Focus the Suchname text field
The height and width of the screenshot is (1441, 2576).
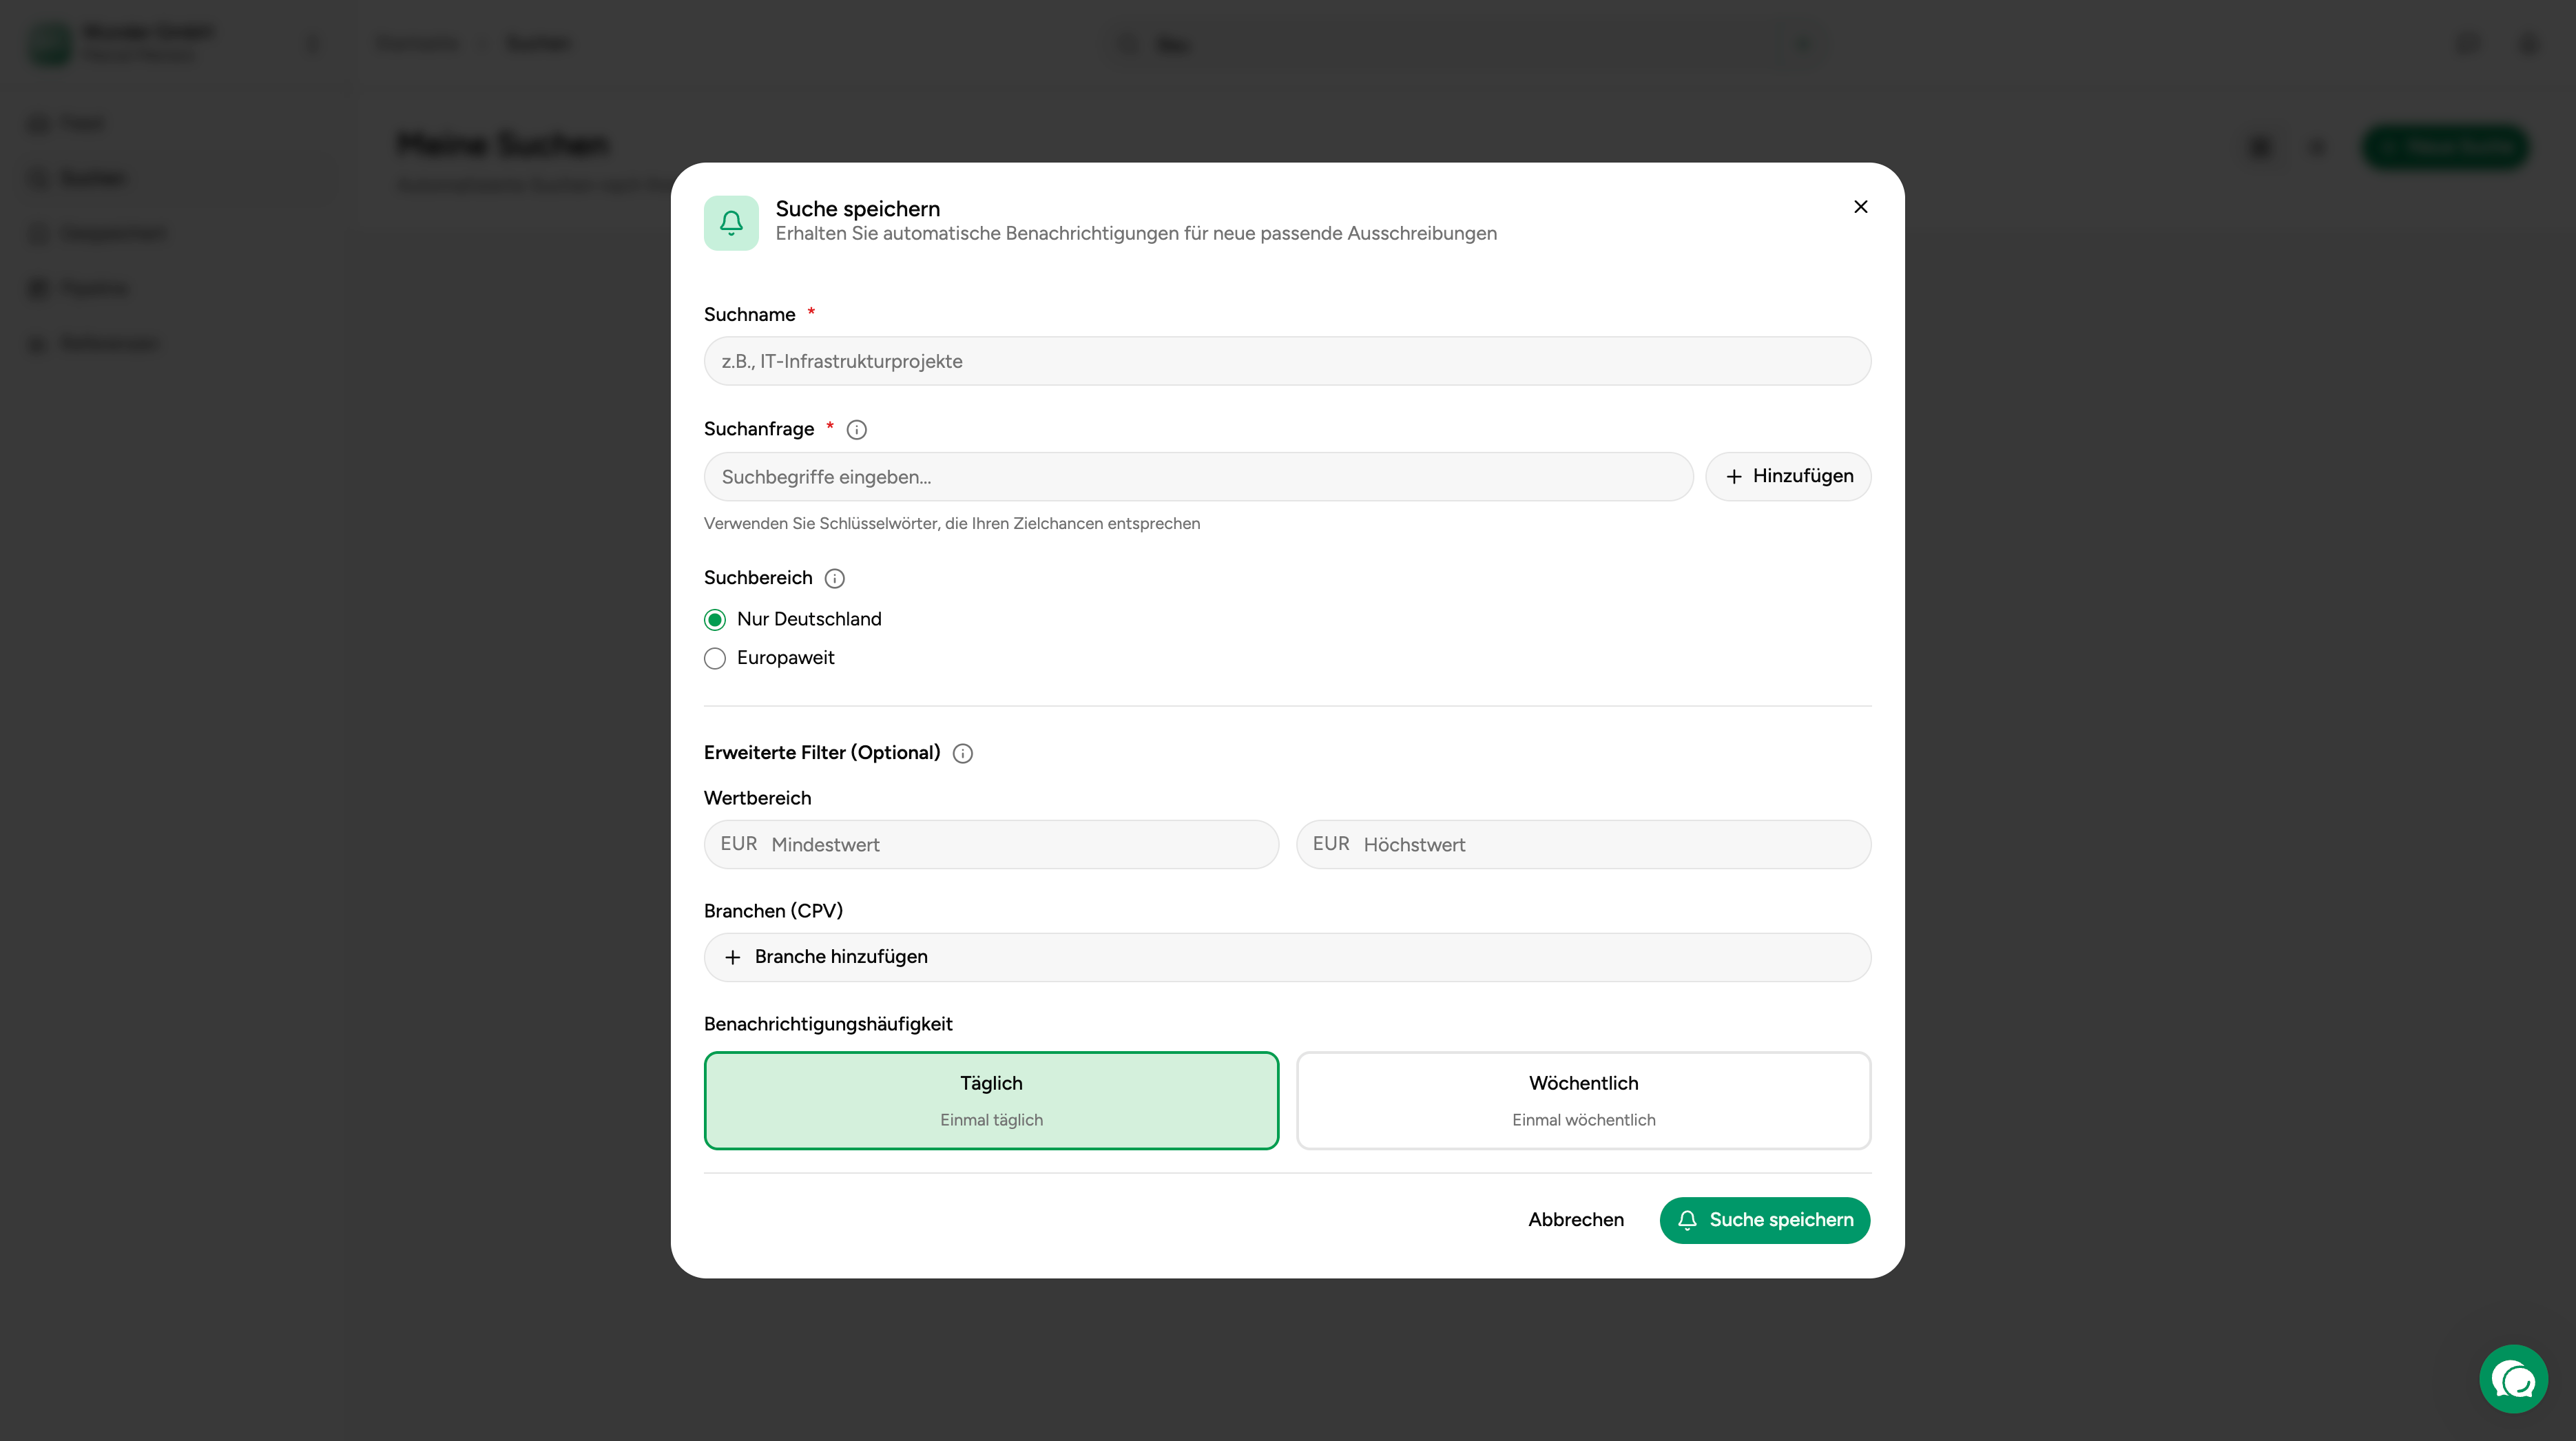coord(1287,361)
